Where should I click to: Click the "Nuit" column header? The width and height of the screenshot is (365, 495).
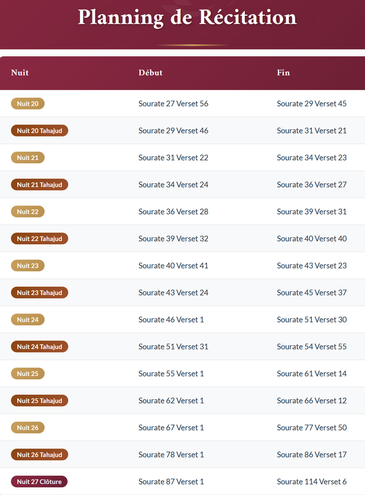click(20, 72)
